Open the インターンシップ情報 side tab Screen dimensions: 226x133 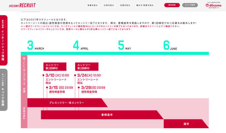coord(3,40)
